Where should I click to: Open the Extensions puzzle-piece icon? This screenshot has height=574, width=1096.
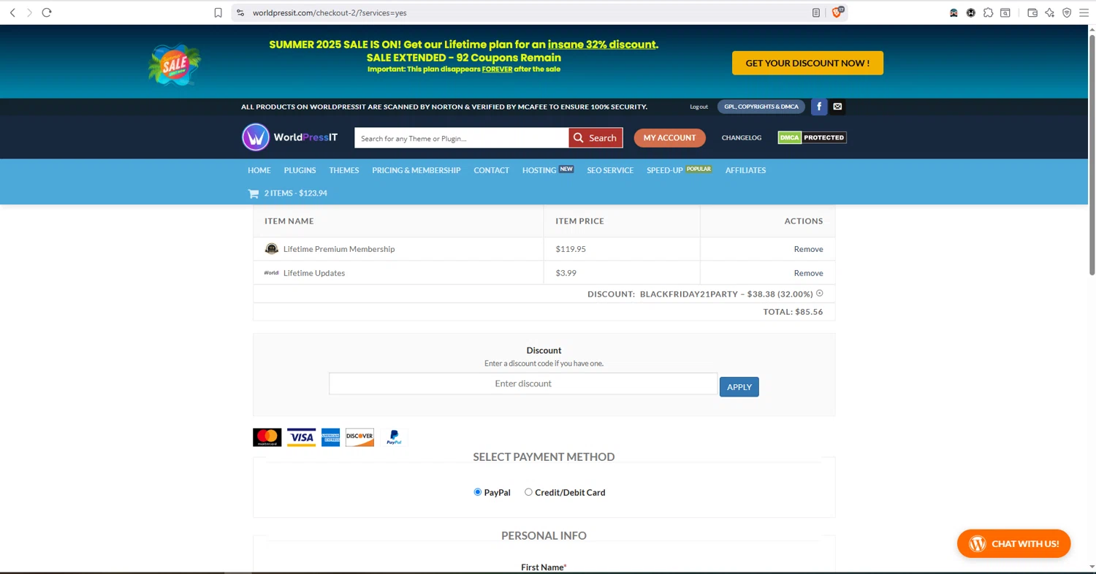989,12
